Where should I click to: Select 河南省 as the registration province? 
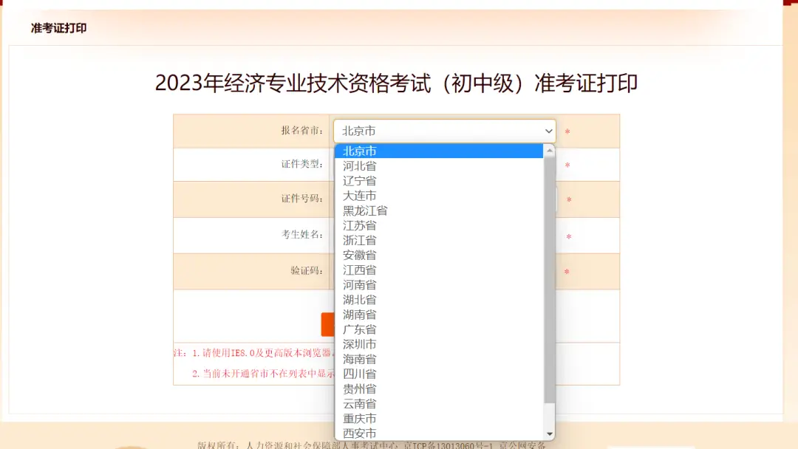(x=360, y=285)
